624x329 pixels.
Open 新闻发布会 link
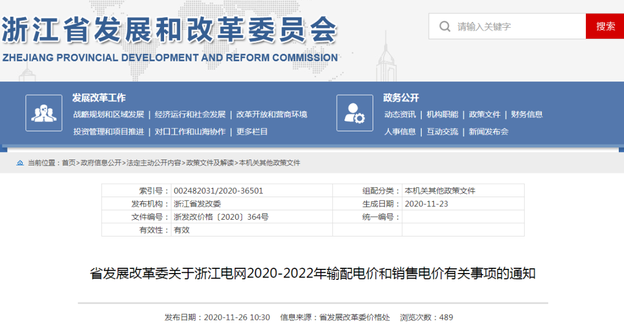click(489, 132)
